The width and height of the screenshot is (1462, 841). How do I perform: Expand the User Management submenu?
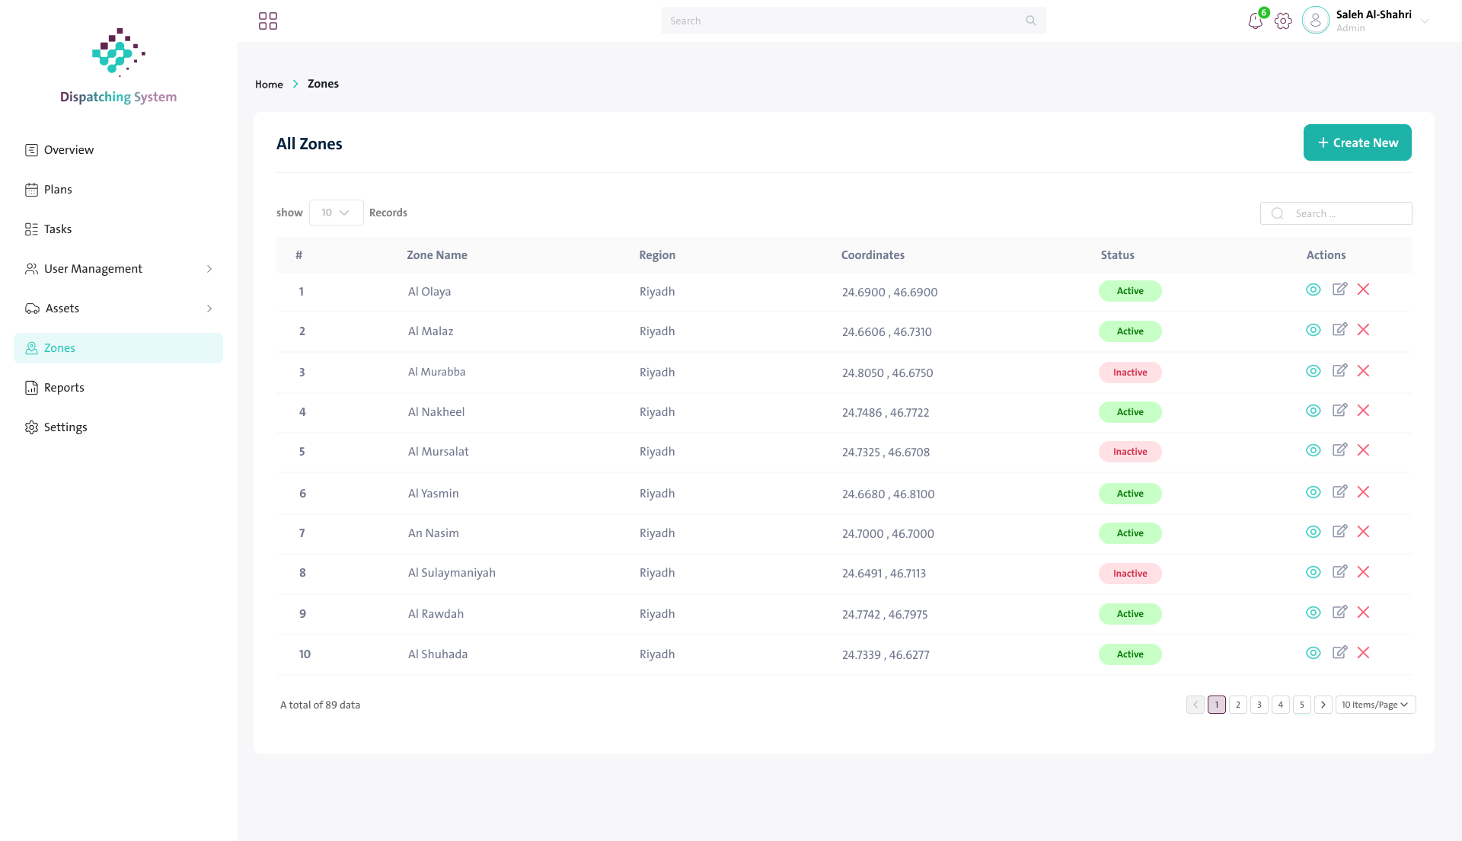118,269
